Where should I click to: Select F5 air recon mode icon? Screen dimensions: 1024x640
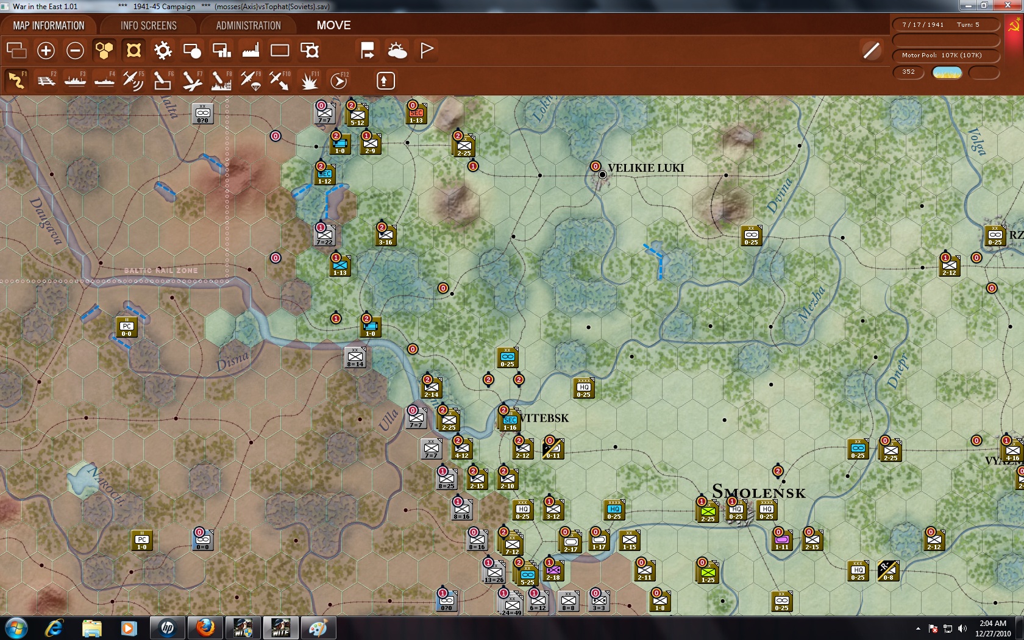[133, 80]
